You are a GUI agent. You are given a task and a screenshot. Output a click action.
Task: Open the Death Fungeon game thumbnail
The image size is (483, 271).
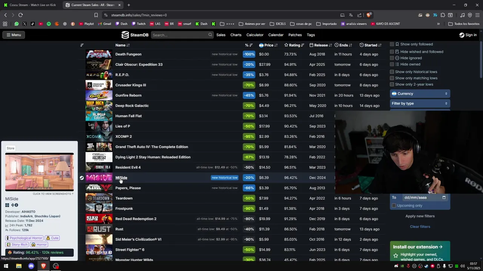point(99,54)
